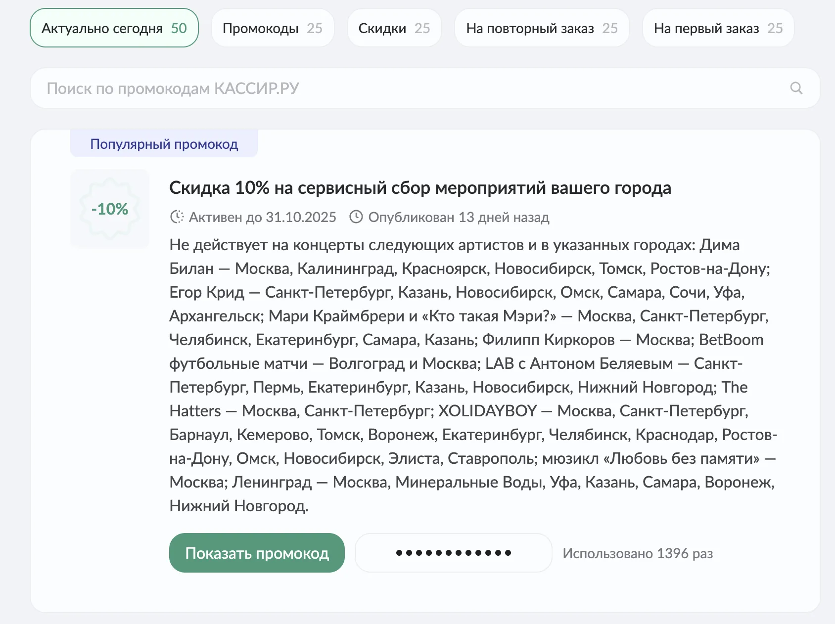Screen dimensions: 835x624
Task: Select the Актуально сегодня filter tab
Action: pyautogui.click(x=114, y=28)
